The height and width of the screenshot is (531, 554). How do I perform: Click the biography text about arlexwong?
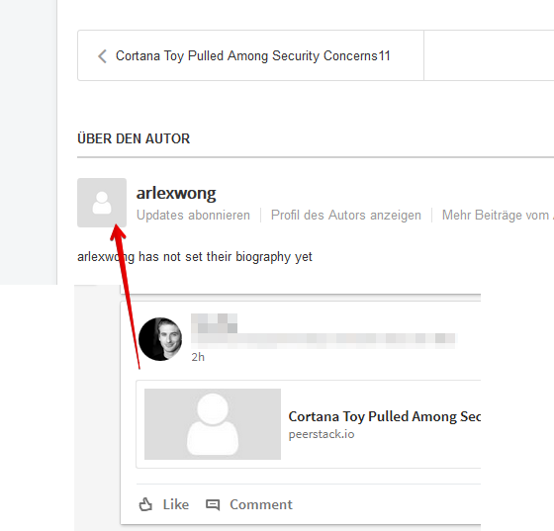coord(195,257)
